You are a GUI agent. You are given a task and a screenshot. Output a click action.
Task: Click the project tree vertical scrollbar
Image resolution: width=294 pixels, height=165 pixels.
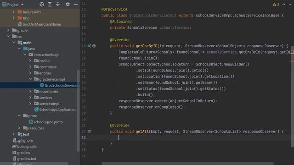(x=78, y=110)
